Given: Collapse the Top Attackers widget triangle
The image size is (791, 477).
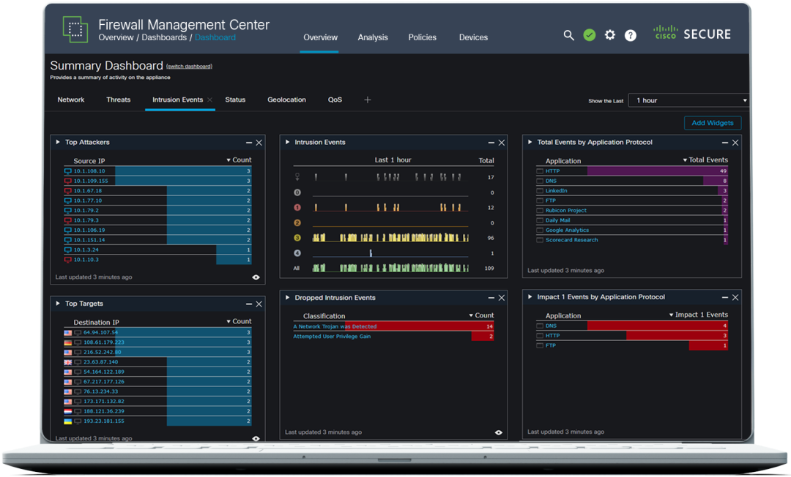Looking at the screenshot, I should pos(58,143).
